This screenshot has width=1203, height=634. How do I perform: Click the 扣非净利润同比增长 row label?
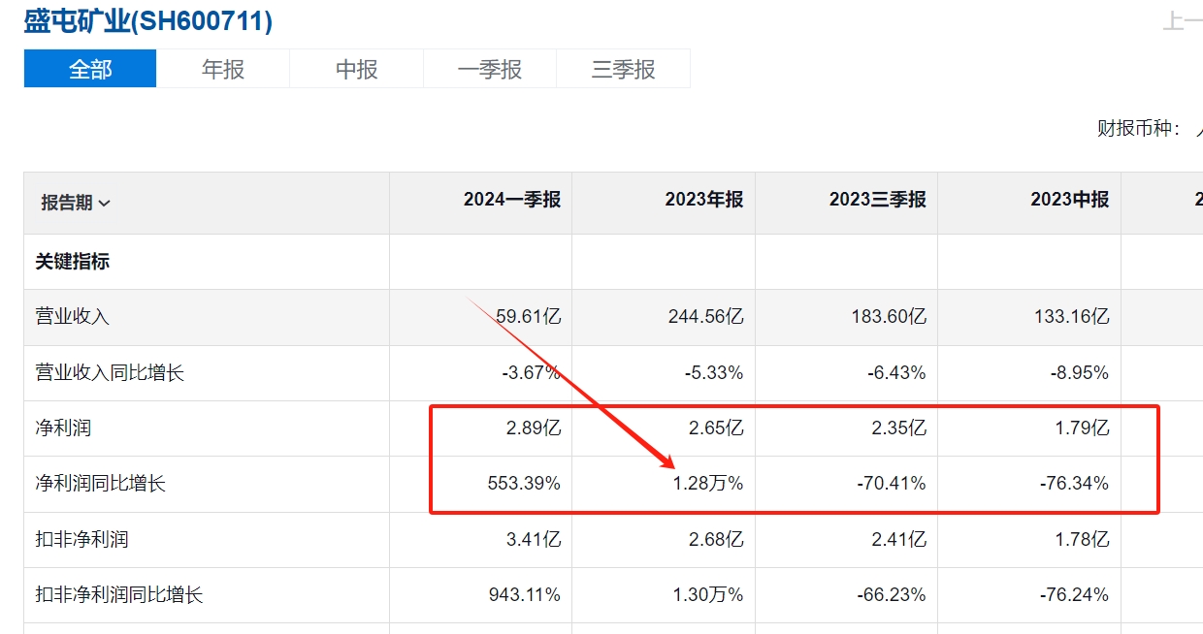119,594
